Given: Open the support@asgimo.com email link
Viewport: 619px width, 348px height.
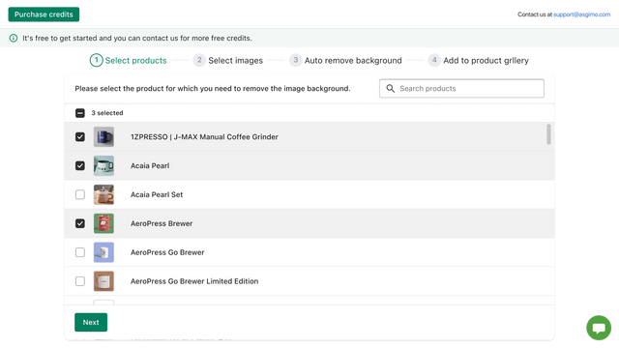Looking at the screenshot, I should [x=581, y=14].
